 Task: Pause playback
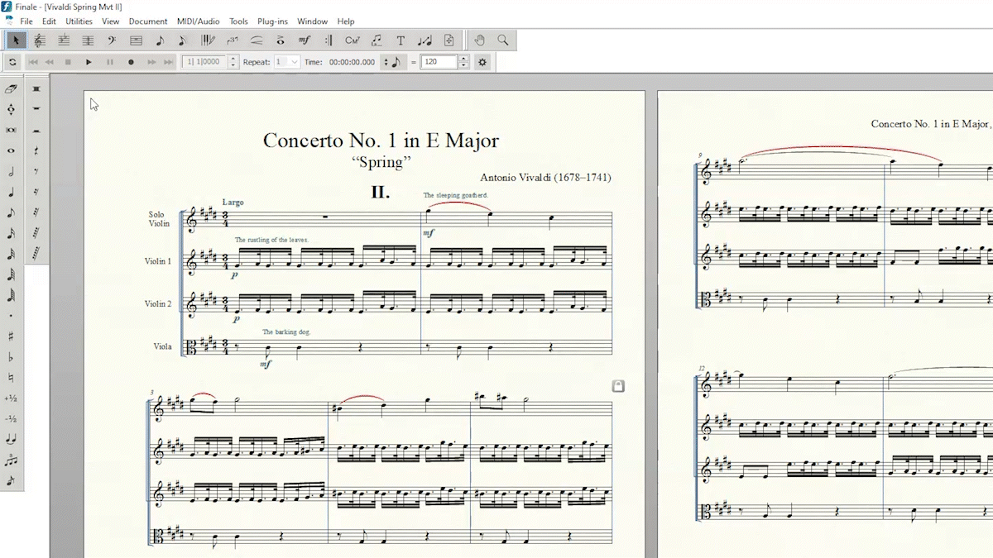pos(109,62)
